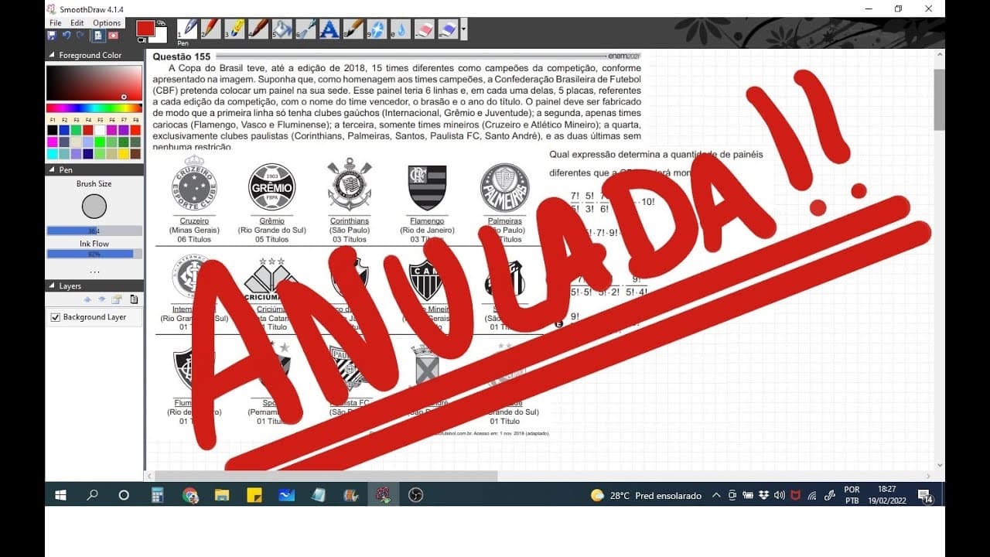Select the red pencil tool
Viewport: 990px width, 557px height.
coord(211,30)
